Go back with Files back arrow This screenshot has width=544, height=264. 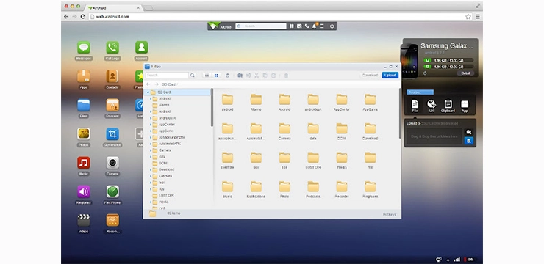pos(148,84)
